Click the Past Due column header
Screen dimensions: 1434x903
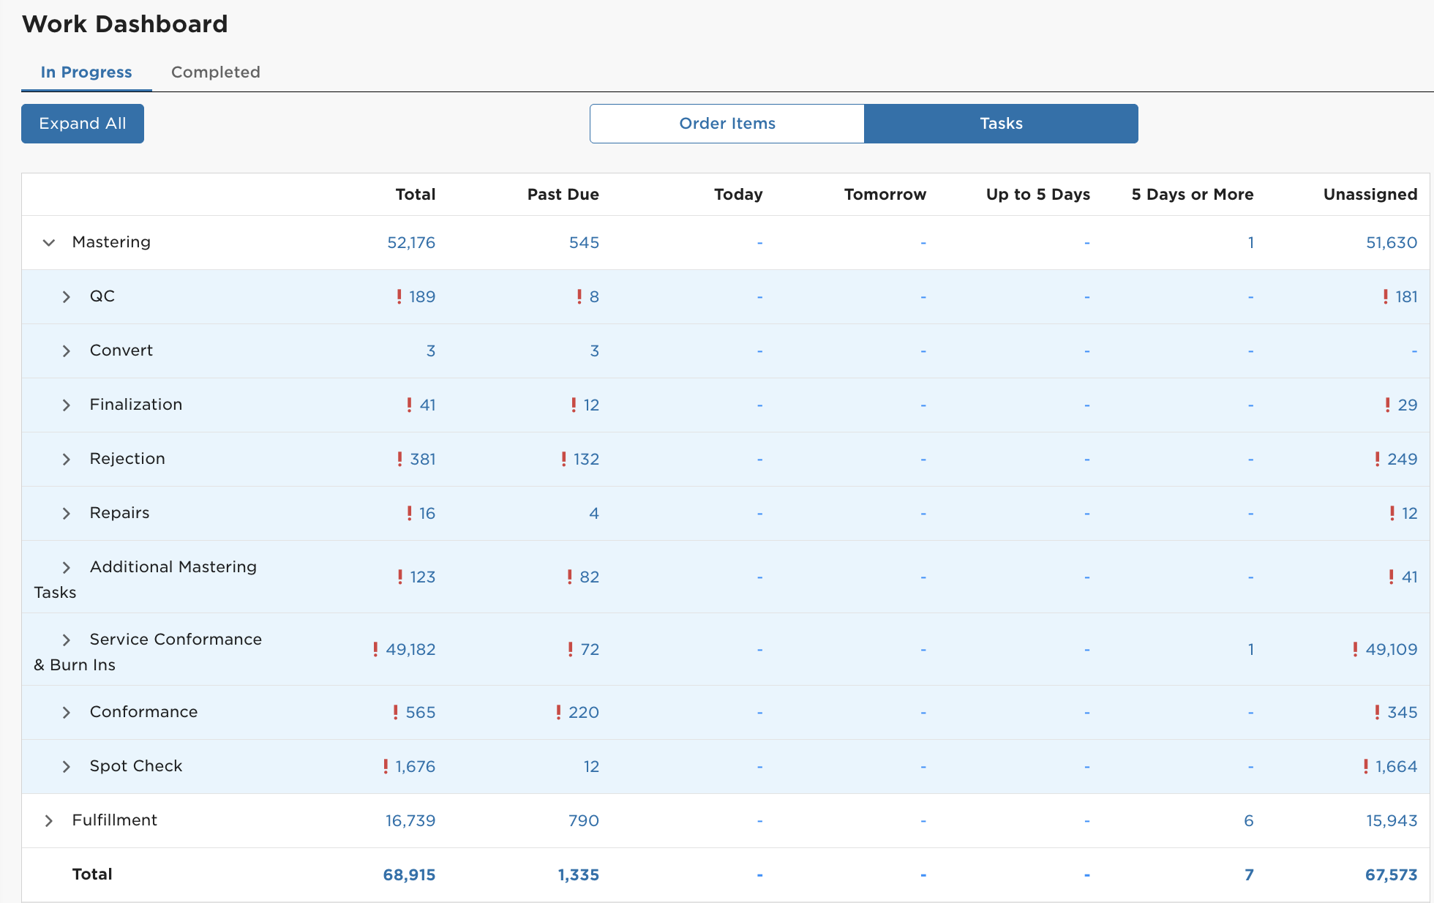(x=563, y=194)
